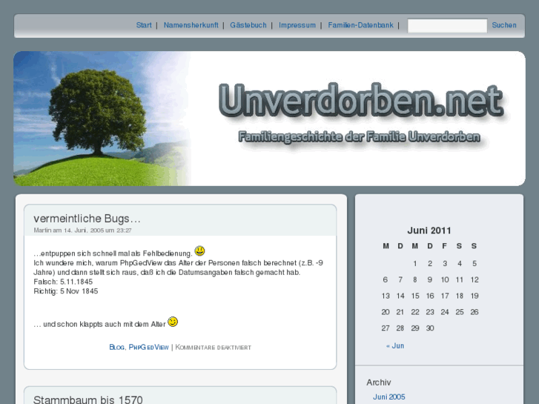Open the Juni 2005 archive link
This screenshot has height=404, width=539.
388,397
